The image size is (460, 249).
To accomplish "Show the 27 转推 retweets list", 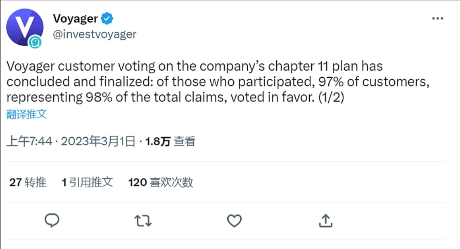I will pos(28,182).
